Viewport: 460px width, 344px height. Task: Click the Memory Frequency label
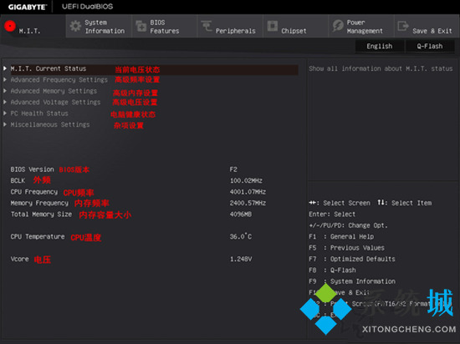39,203
